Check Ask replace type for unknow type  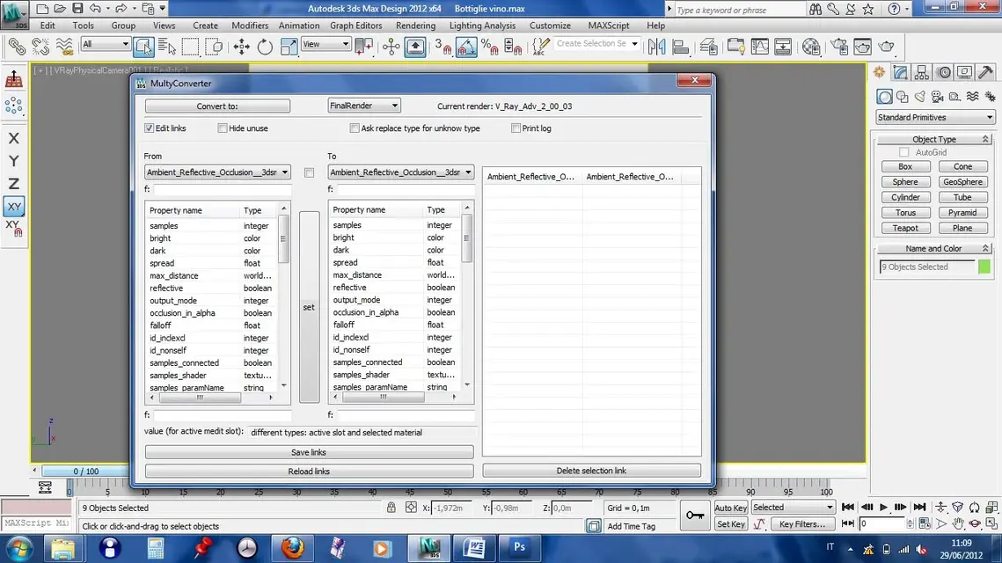355,128
